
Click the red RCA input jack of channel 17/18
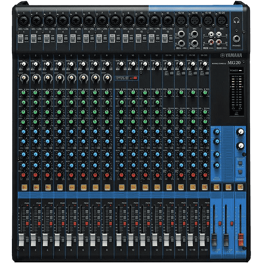212,42
